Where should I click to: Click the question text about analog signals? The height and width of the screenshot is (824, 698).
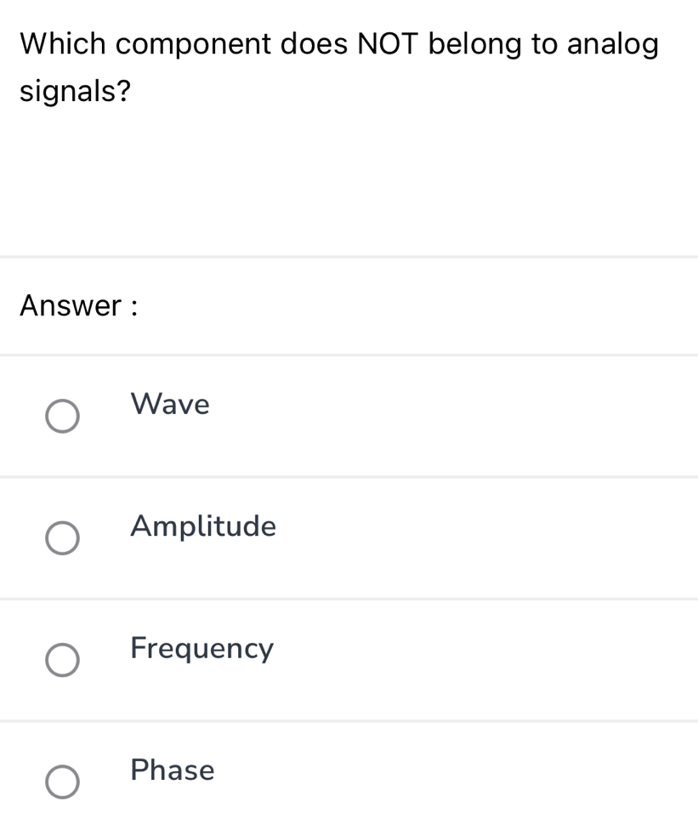click(339, 65)
